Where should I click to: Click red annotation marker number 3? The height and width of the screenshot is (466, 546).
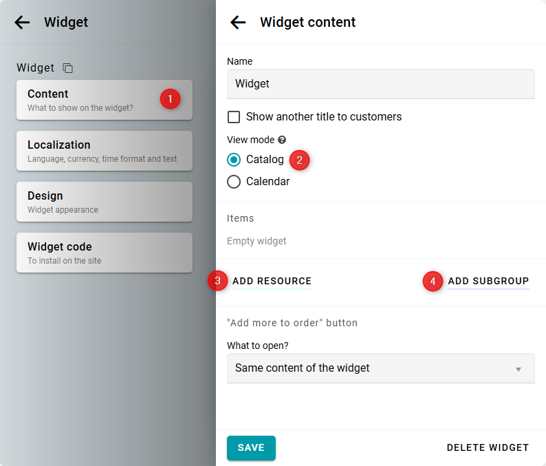[x=218, y=281]
